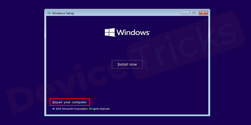251x125 pixels.
Task: Close the Windows Setup window
Action: [x=203, y=13]
